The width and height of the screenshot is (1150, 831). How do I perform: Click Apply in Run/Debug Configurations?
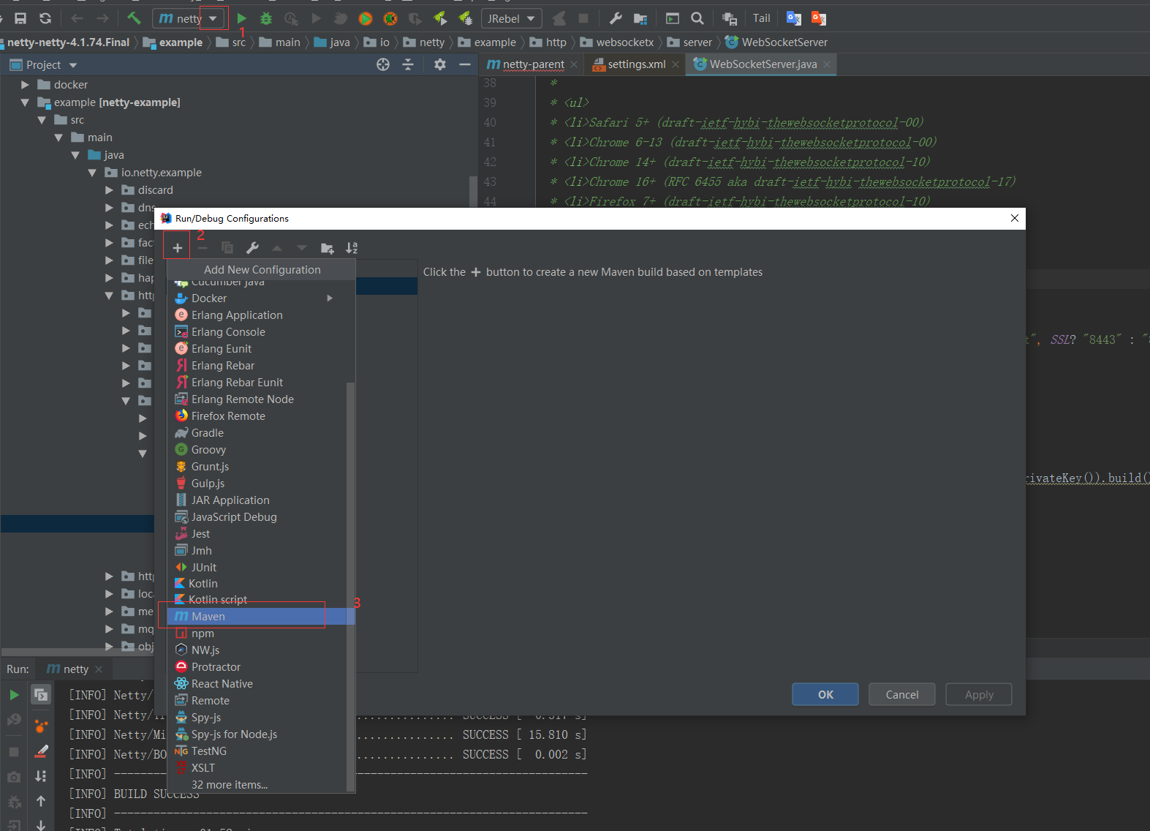click(979, 695)
